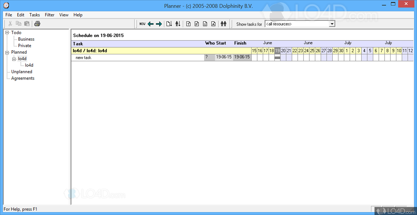Click the sort-resources person icon with down arrow
Image resolution: width=417 pixels, height=215 pixels.
pyautogui.click(x=178, y=24)
